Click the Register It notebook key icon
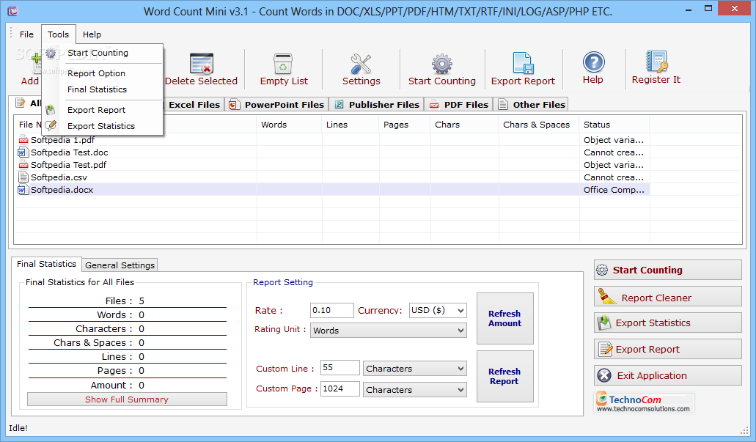 pos(656,62)
